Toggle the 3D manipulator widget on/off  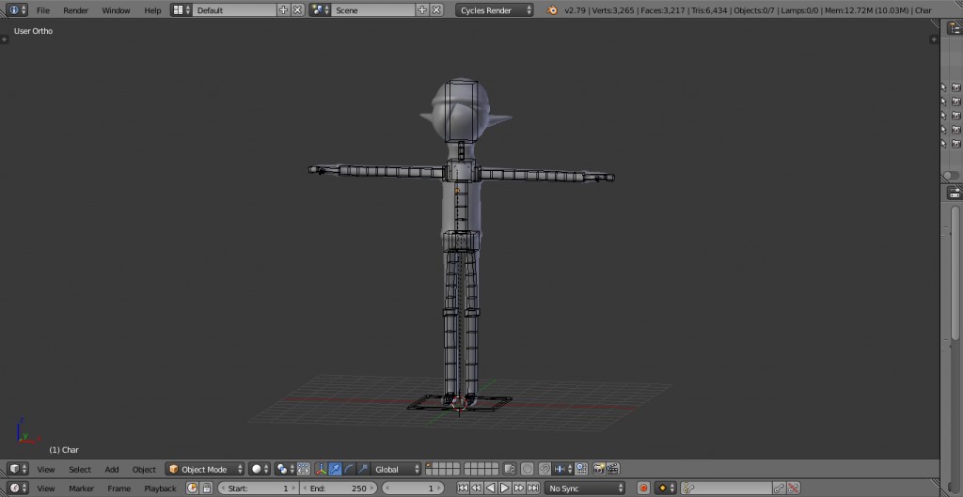[x=321, y=469]
